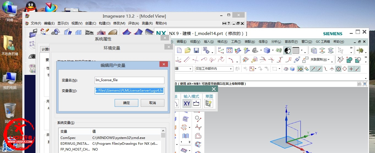Click the Open folder icon in NX toolbar
The image size is (375, 153).
pos(188,50)
